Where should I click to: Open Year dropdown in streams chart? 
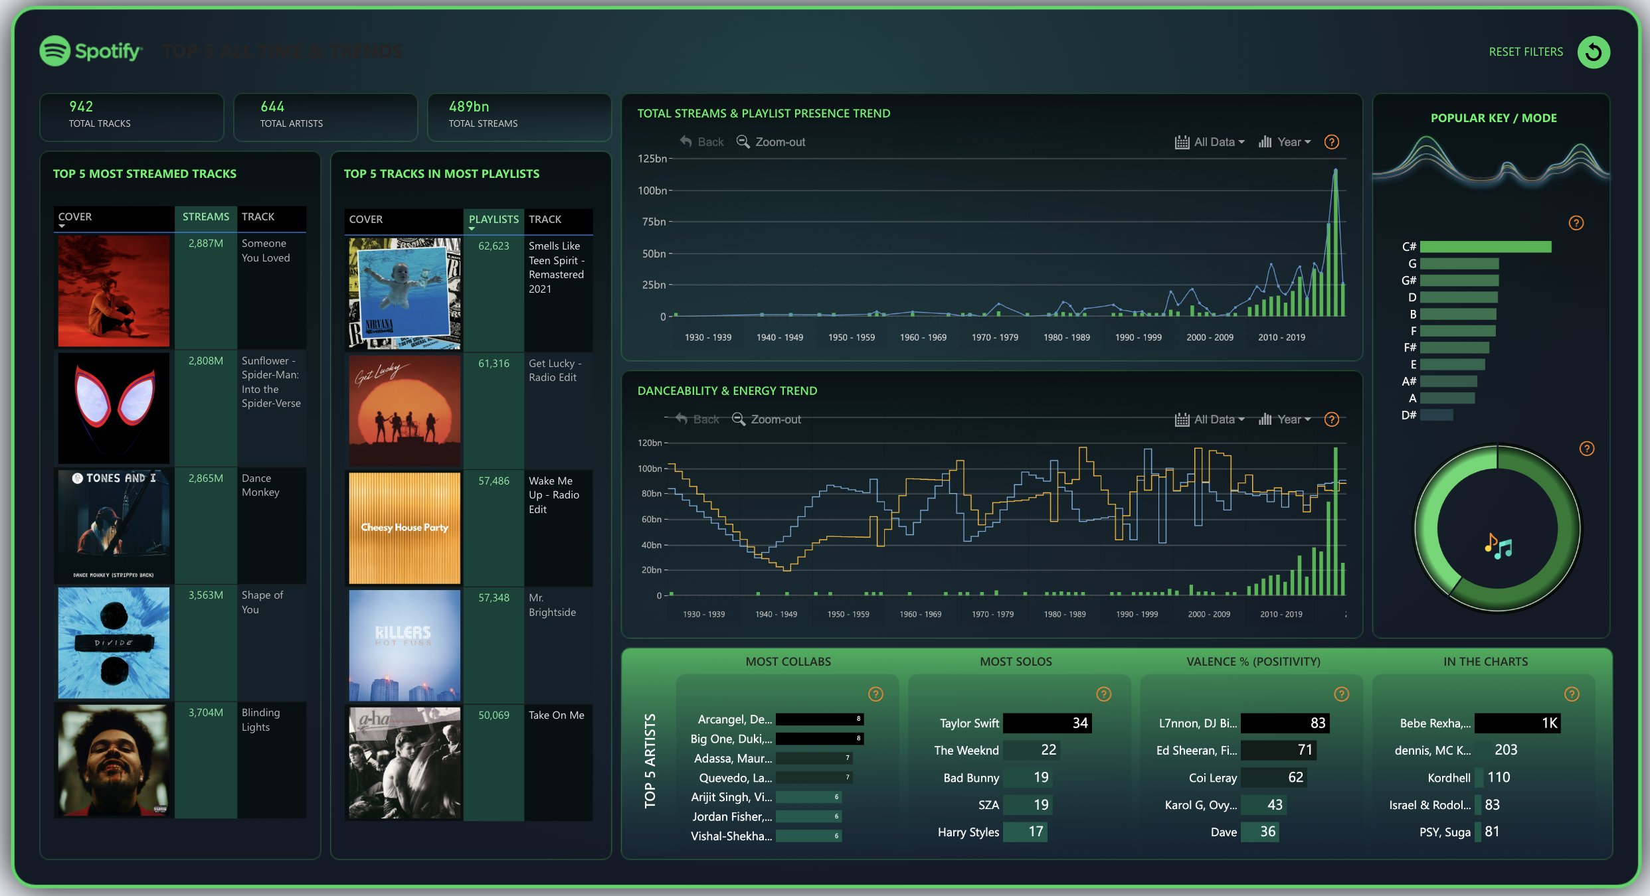click(1285, 142)
